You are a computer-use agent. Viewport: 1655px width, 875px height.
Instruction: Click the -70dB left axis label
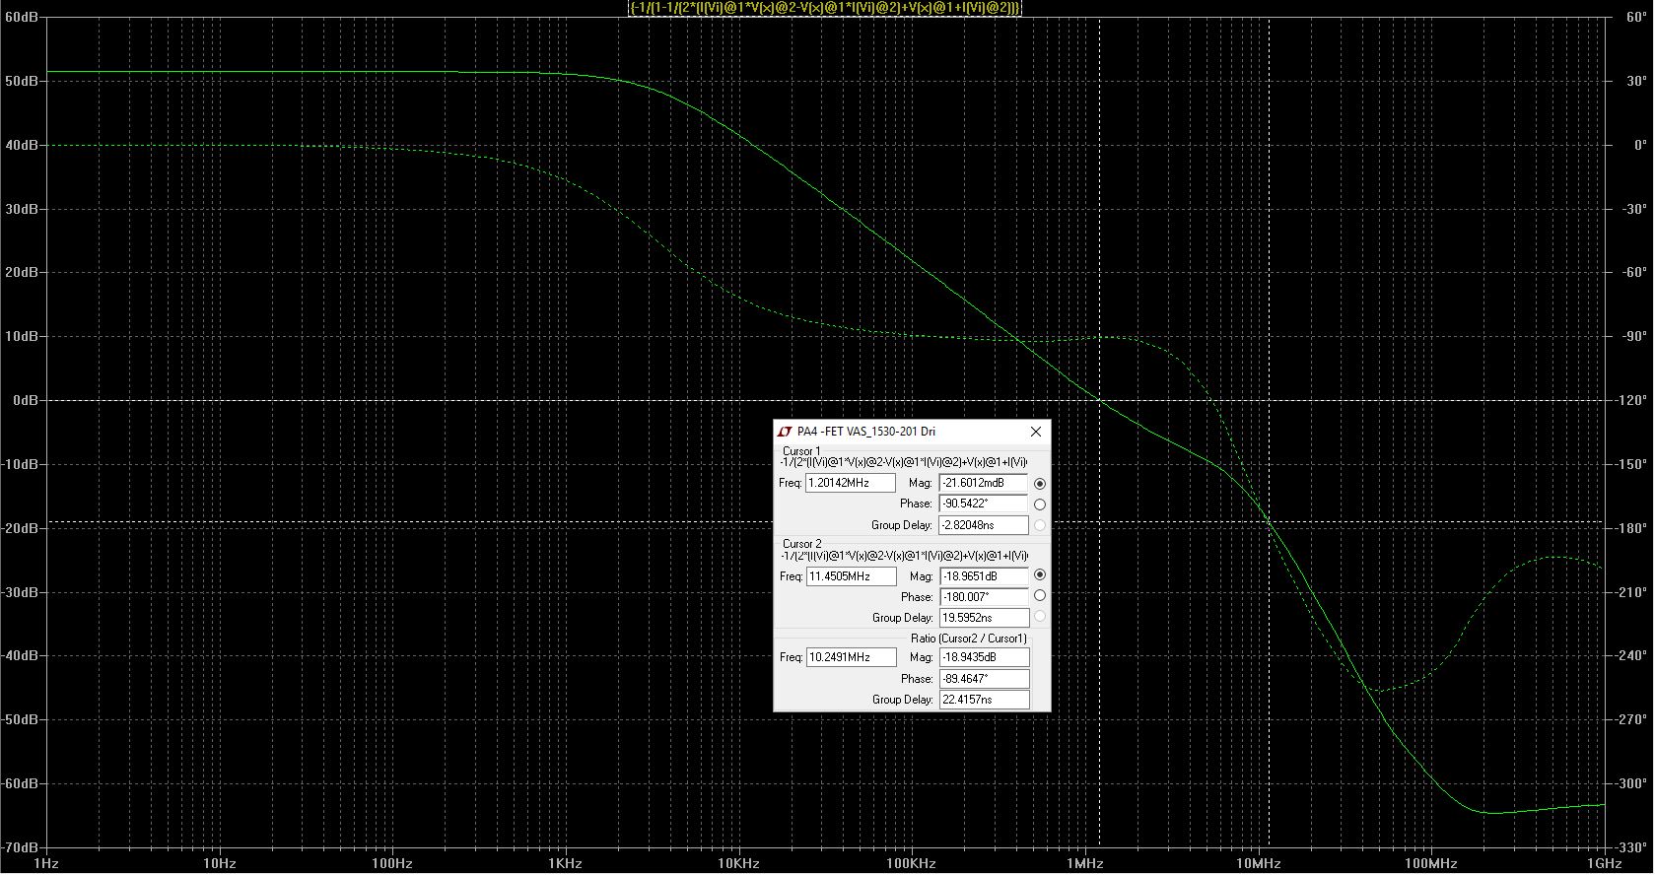coord(19,847)
